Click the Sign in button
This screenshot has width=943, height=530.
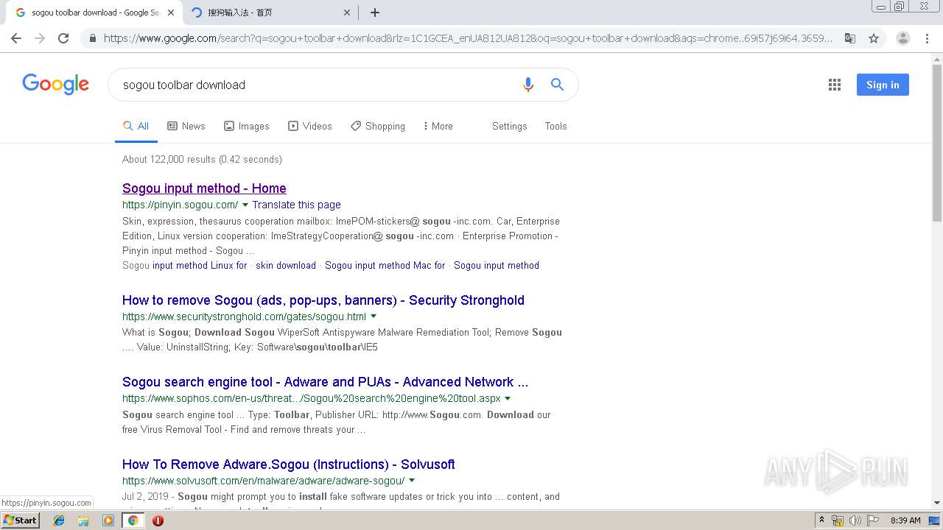coord(883,85)
